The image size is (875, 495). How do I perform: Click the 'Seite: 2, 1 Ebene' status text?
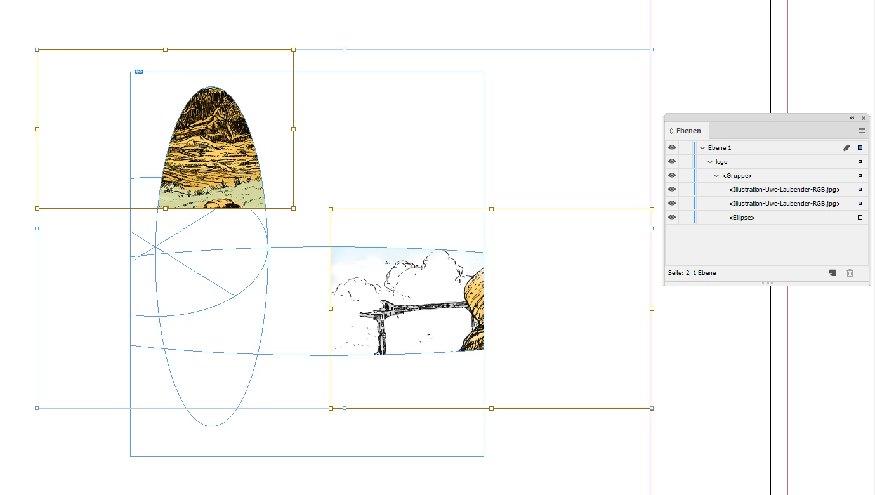point(692,273)
